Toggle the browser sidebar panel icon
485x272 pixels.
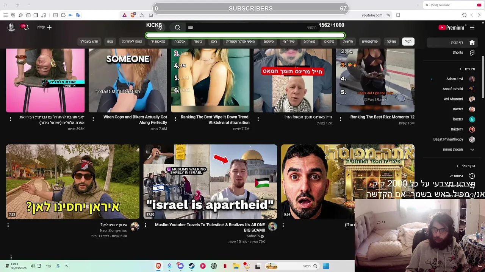pyautogui.click(x=36, y=15)
